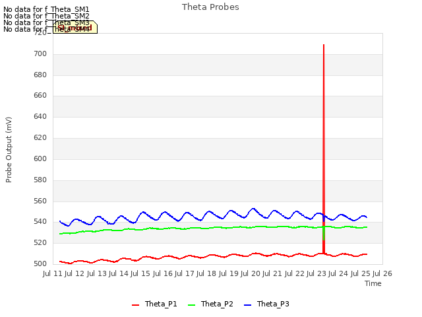
Task: Click the "Jul 20" x-axis label
Action: click(251, 273)
